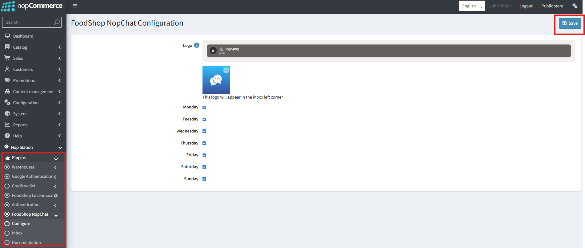Click the nopCommerce logo
Image resolution: width=585 pixels, height=248 pixels.
coord(32,6)
